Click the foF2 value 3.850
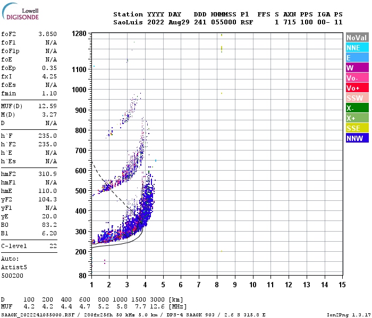The height and width of the screenshot is (318, 372). [47, 34]
